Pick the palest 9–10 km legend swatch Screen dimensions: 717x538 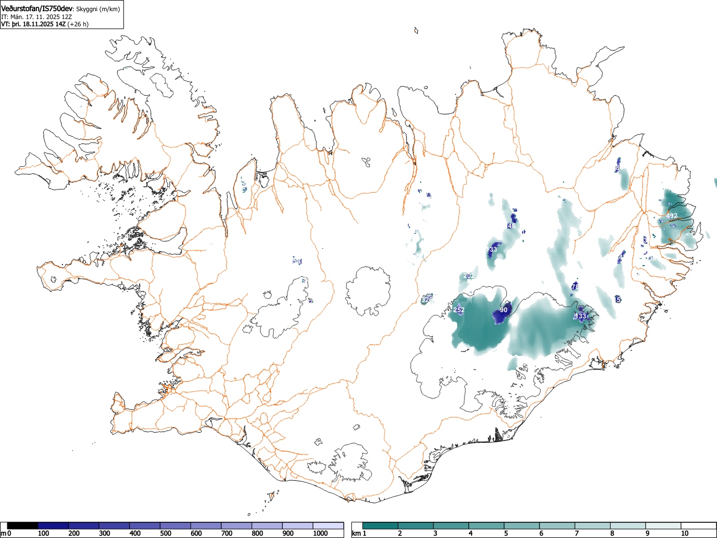tap(663, 526)
